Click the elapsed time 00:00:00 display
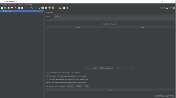The width and height of the screenshot is (176, 98). pos(162,8)
